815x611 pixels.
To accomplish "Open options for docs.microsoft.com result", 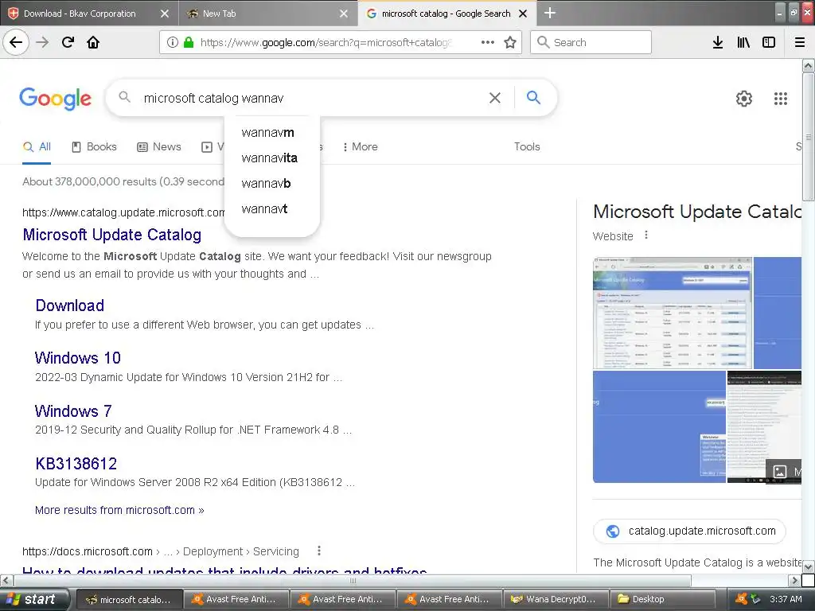I will [x=319, y=551].
